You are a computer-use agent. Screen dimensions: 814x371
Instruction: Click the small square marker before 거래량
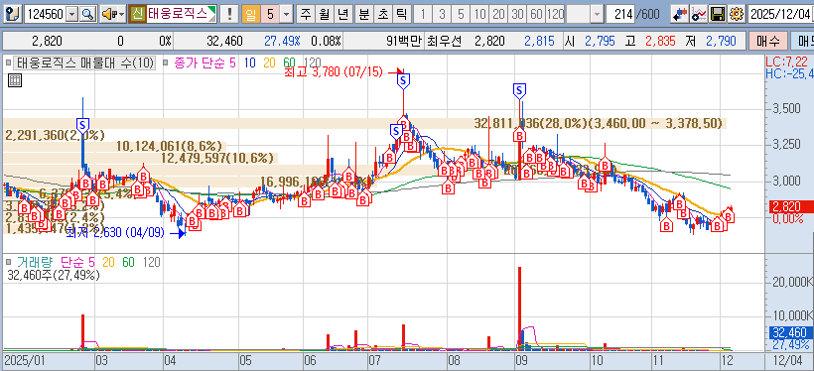[8, 262]
